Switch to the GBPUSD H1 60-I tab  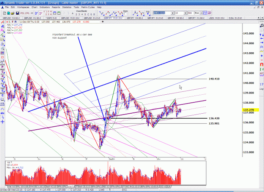click(33, 18)
